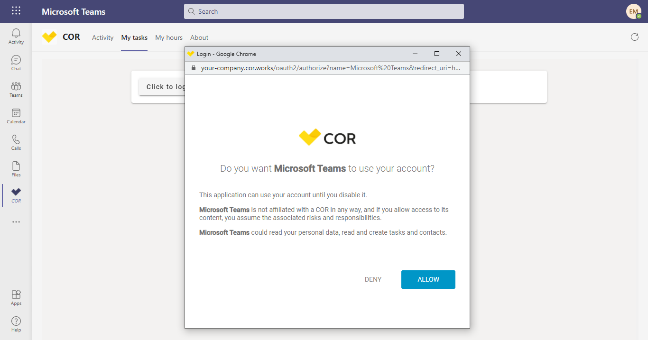Image resolution: width=648 pixels, height=340 pixels.
Task: Open Help in the Teams sidebar
Action: coord(16,324)
